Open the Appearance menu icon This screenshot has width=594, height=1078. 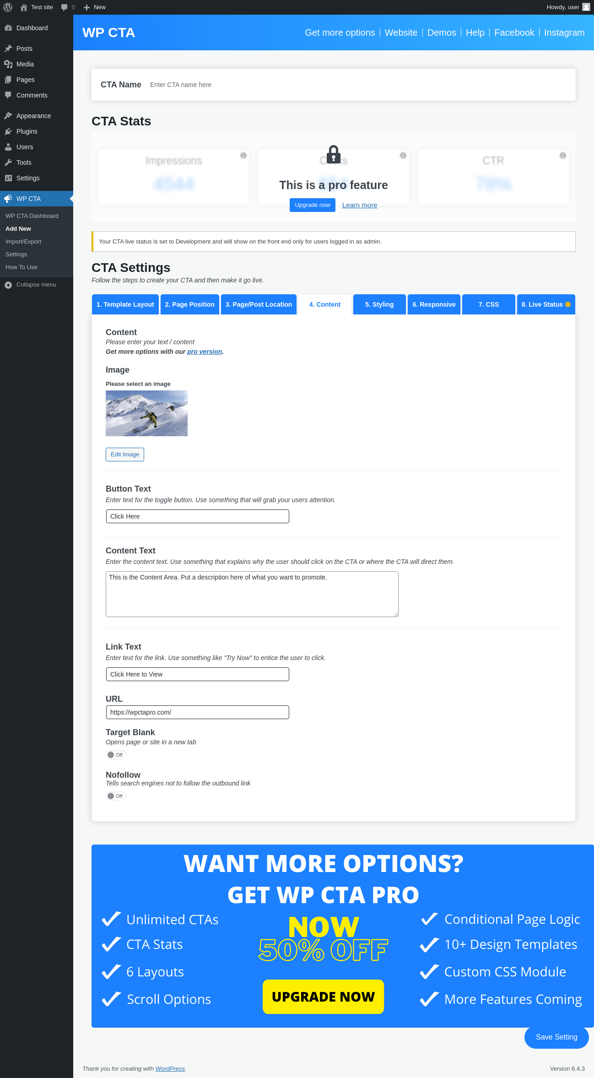pos(8,116)
